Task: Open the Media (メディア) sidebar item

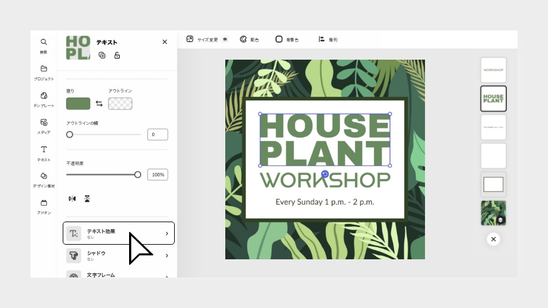Action: [44, 127]
